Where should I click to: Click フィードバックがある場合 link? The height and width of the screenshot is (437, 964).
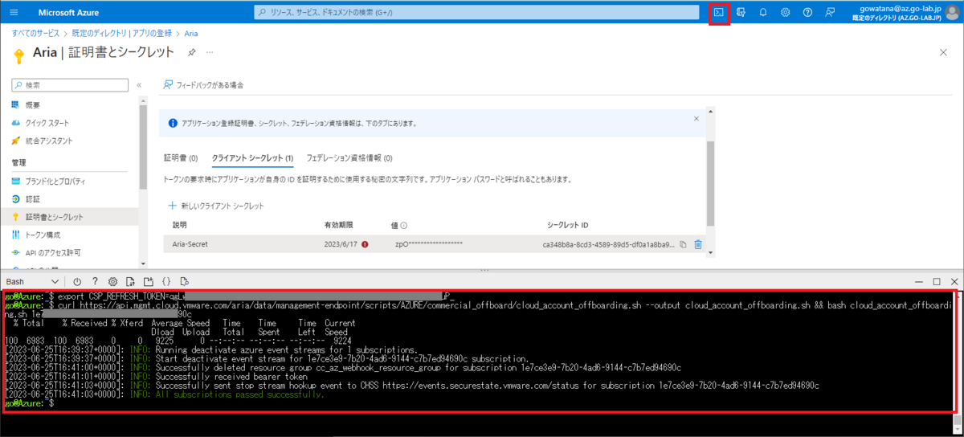tap(204, 84)
